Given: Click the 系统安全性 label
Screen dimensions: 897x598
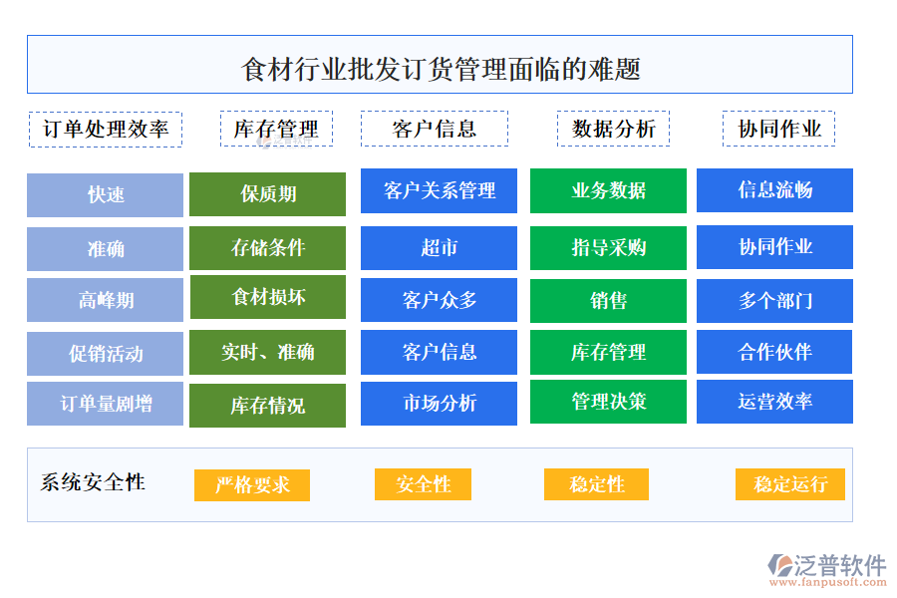Looking at the screenshot, I should (93, 483).
